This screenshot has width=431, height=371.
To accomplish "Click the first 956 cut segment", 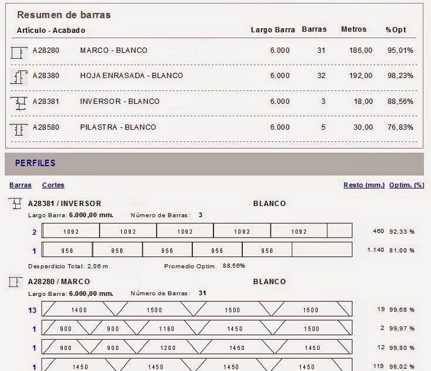I will tap(67, 251).
